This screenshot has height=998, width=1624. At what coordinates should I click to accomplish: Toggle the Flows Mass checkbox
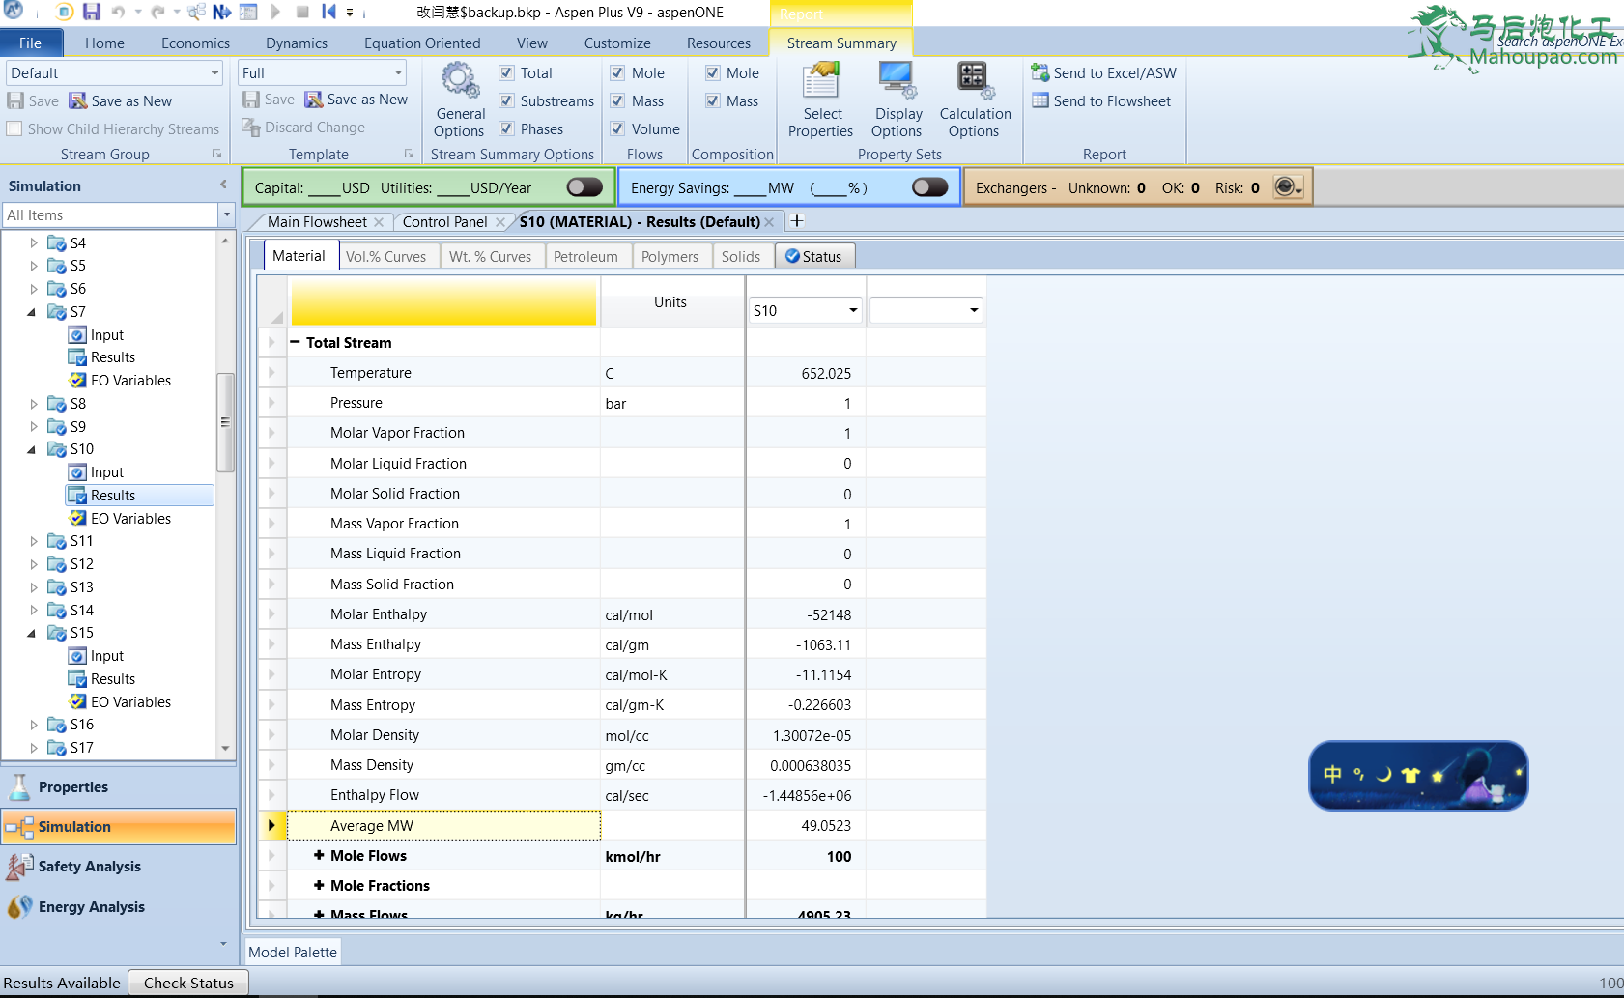coord(617,100)
